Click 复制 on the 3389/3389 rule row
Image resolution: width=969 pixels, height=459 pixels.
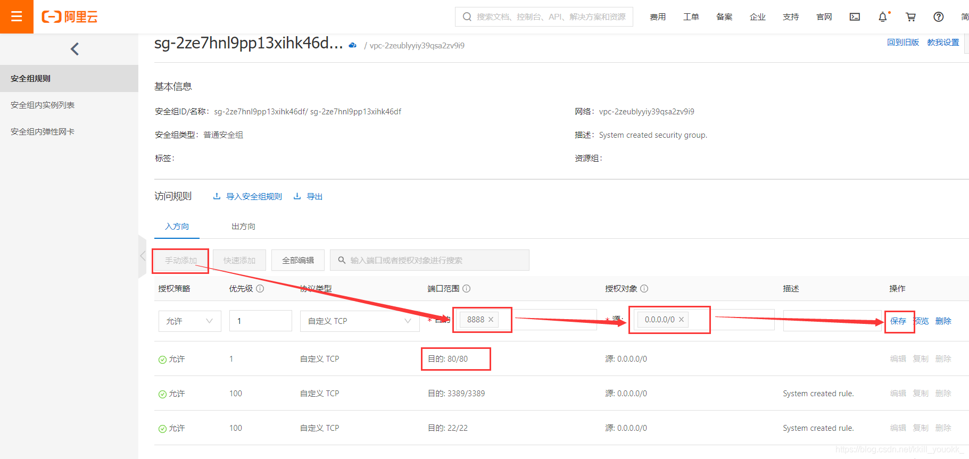(921, 393)
